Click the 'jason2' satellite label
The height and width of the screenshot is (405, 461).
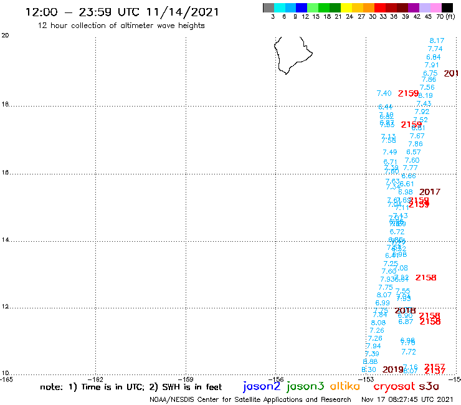point(262,386)
